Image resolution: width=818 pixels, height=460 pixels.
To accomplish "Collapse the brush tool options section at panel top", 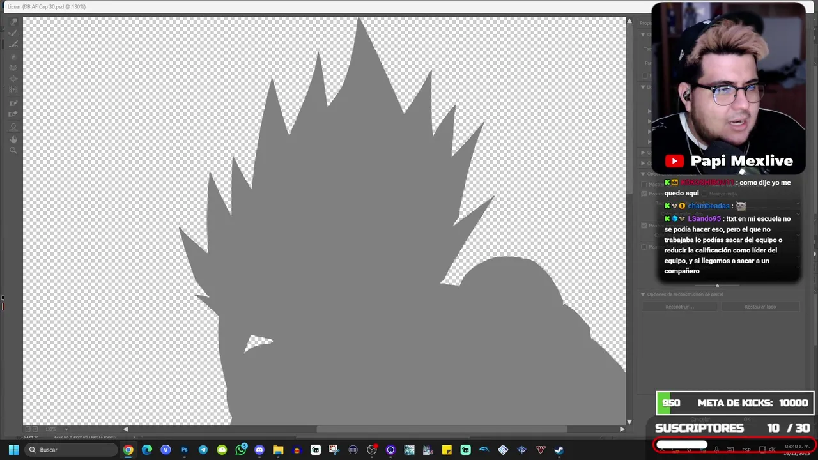I will tap(643, 34).
